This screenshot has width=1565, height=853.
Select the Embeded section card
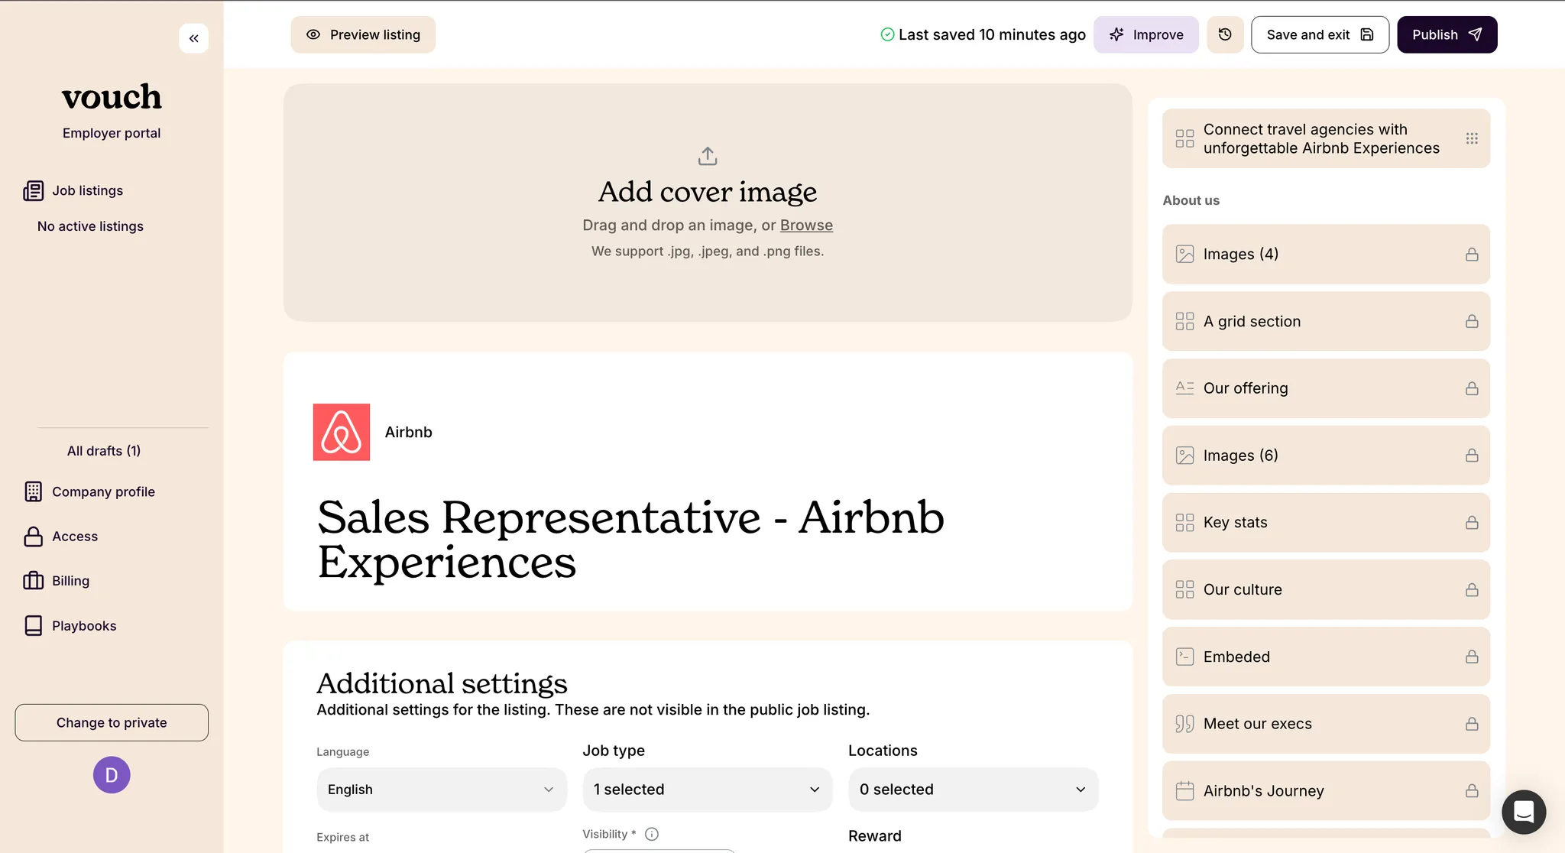[x=1326, y=657]
